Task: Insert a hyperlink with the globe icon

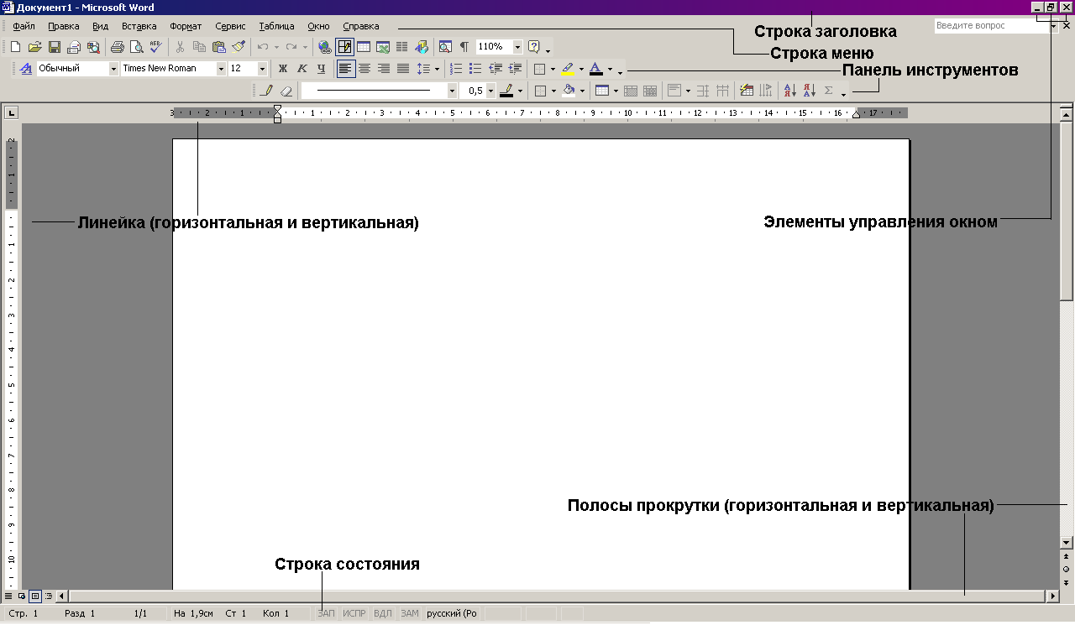Action: (x=325, y=47)
